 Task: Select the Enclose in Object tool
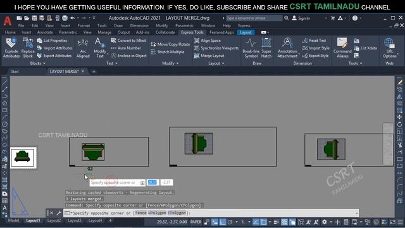point(129,56)
